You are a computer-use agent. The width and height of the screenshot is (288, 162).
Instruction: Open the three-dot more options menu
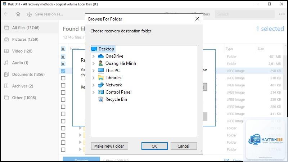282,14
